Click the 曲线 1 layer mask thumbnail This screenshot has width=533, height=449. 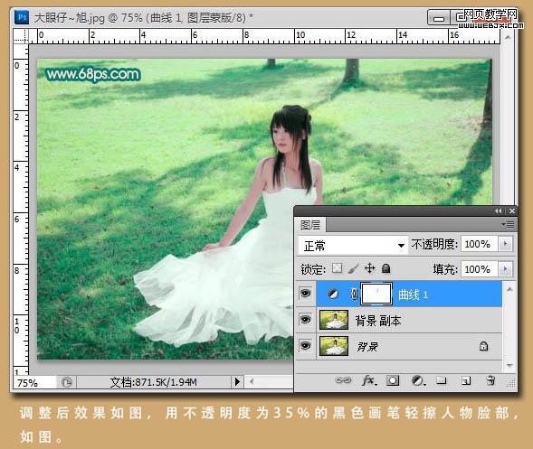pyautogui.click(x=376, y=294)
